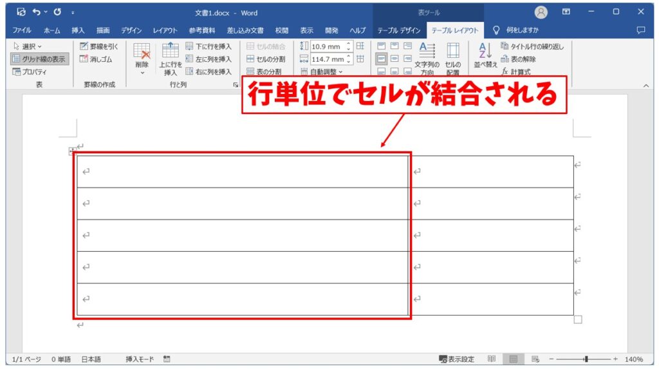Viewport: 659px width, 369px height.
Task: Click 表の分割
Action: point(264,72)
